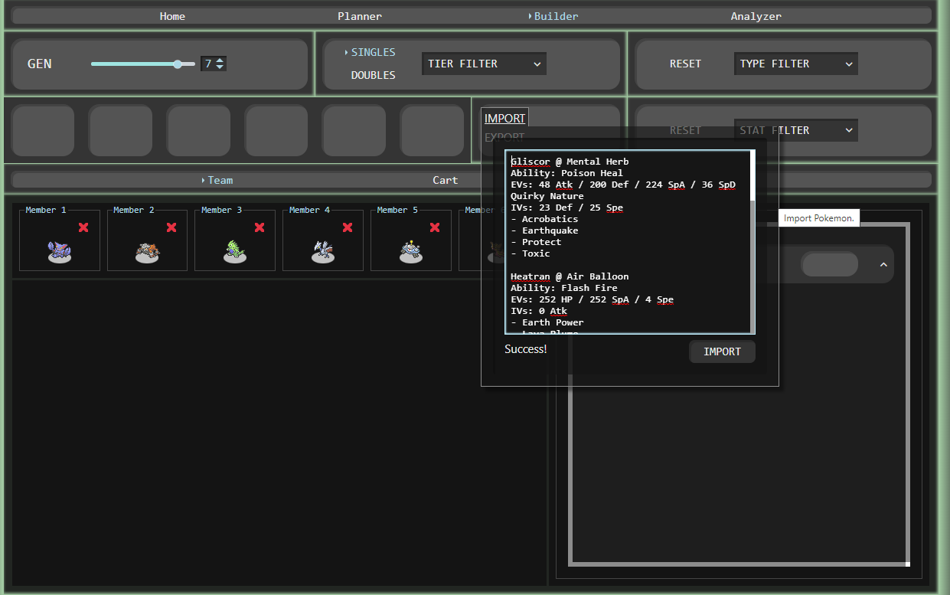This screenshot has width=950, height=595.
Task: Click the '- Toxic' move line
Action: pos(530,253)
